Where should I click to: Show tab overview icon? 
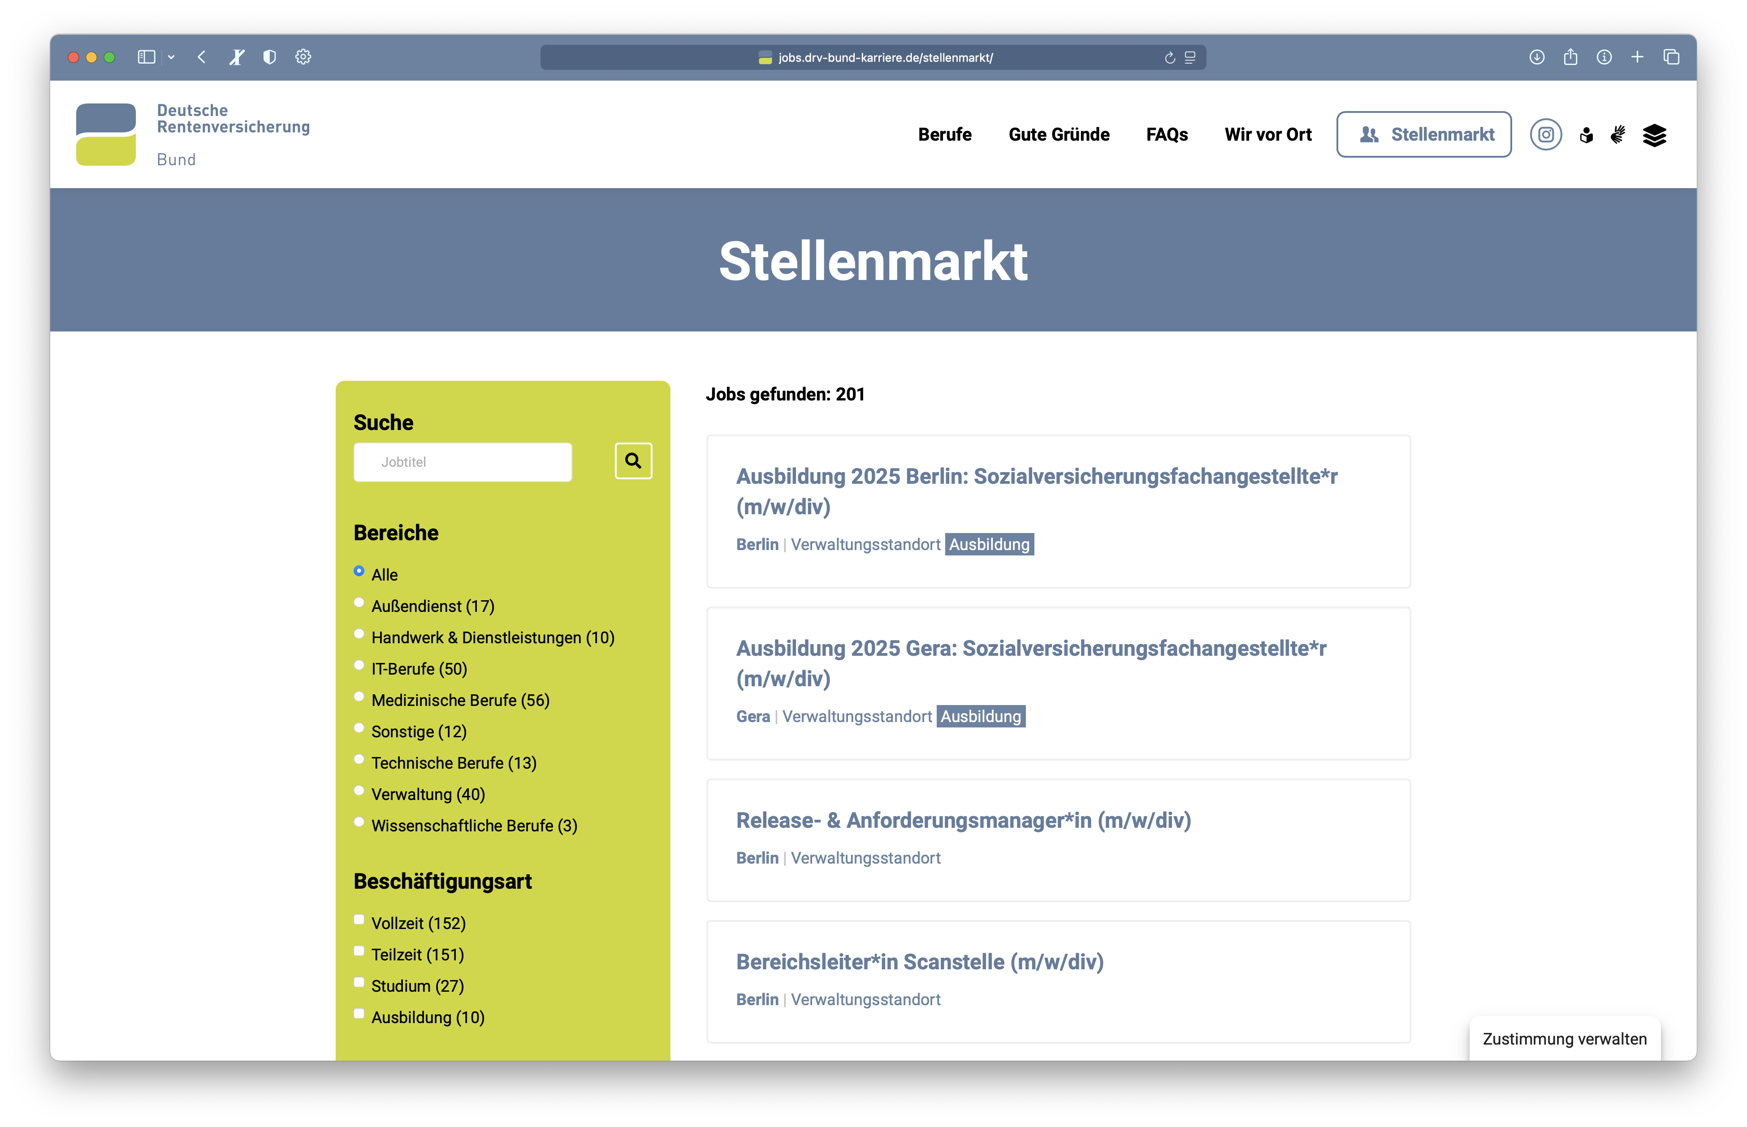tap(1672, 57)
